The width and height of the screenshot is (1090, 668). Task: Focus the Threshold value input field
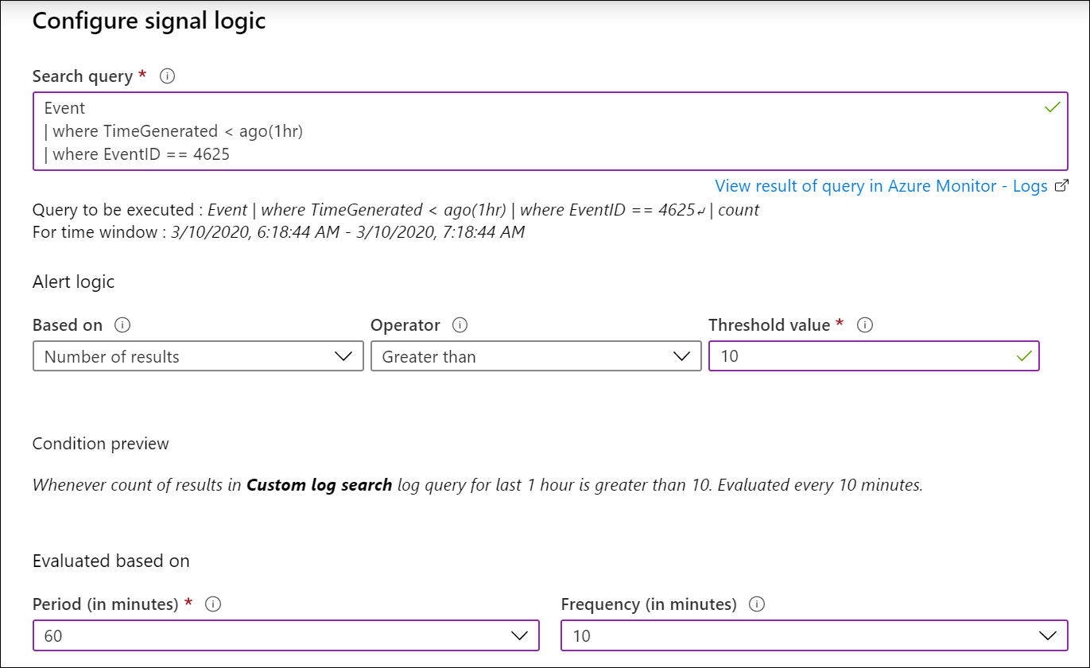(x=859, y=356)
